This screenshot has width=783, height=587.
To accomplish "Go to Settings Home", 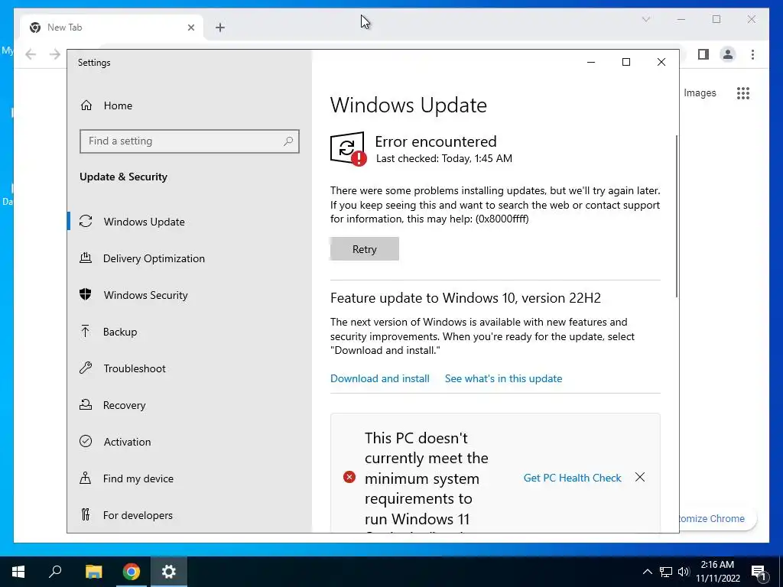I will click(x=106, y=105).
